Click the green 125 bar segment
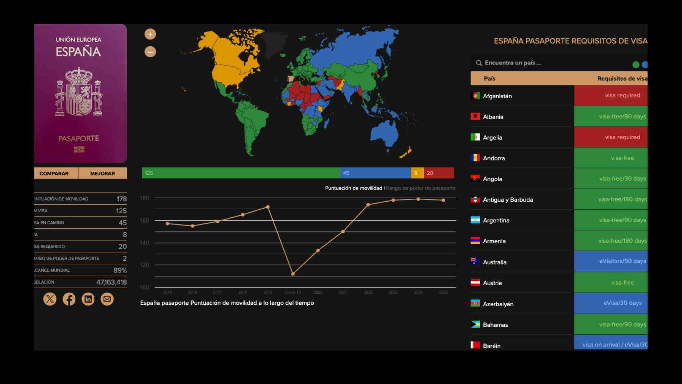 [241, 173]
